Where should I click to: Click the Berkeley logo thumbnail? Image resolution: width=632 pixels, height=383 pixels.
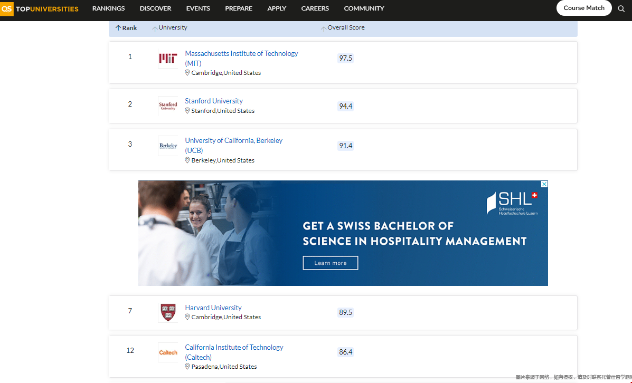click(x=168, y=146)
